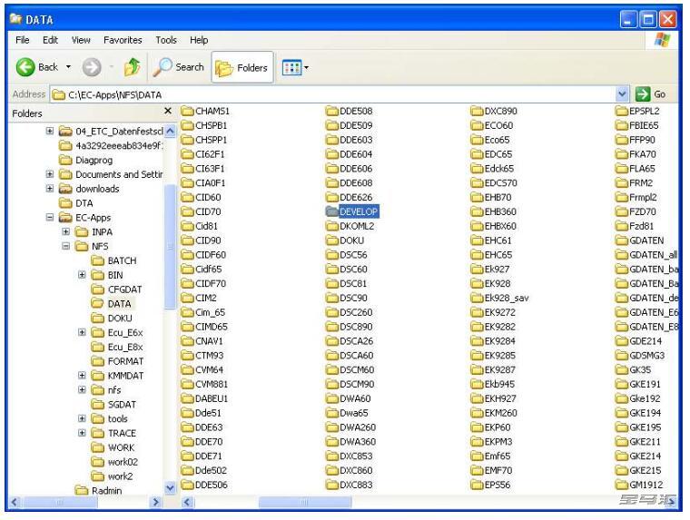Open the Favorites menu
Viewport: 690px width, 520px height.
[x=123, y=40]
